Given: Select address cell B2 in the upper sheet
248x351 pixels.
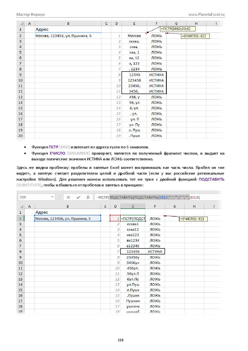Looking at the screenshot, I should point(68,36).
